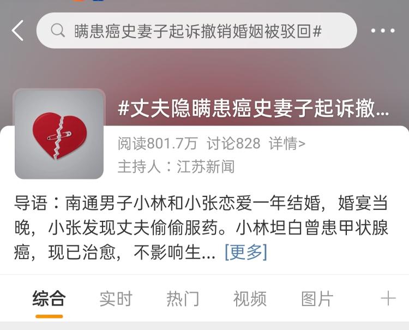Tap the topic title #丈夫隐瞒患癌史妻子起诉撤…

[253, 108]
